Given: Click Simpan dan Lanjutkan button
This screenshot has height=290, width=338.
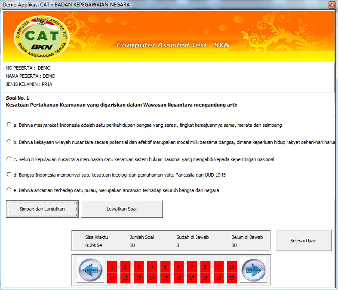Looking at the screenshot, I should pyautogui.click(x=42, y=209).
